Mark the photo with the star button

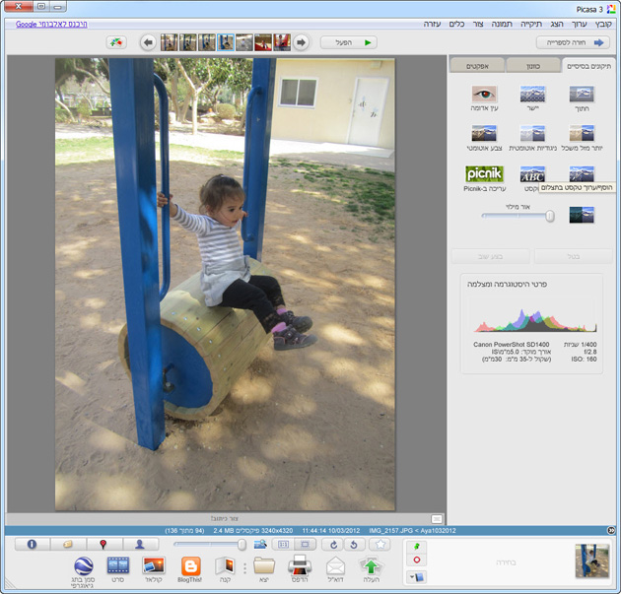(379, 545)
